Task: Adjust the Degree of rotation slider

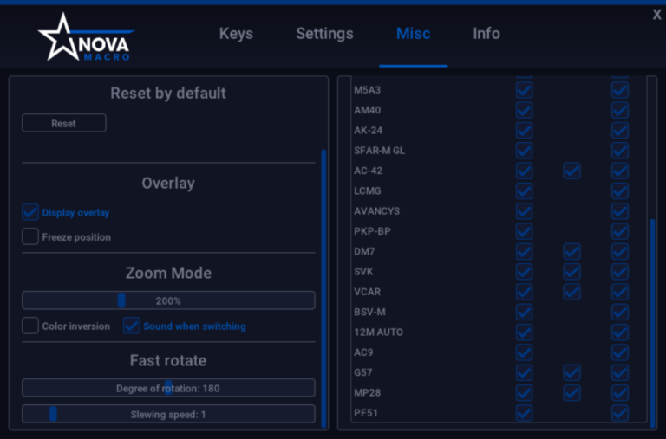Action: [x=168, y=388]
